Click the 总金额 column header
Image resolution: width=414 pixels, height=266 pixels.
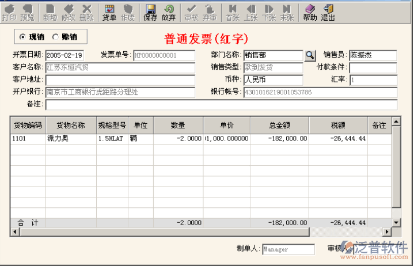(x=279, y=126)
